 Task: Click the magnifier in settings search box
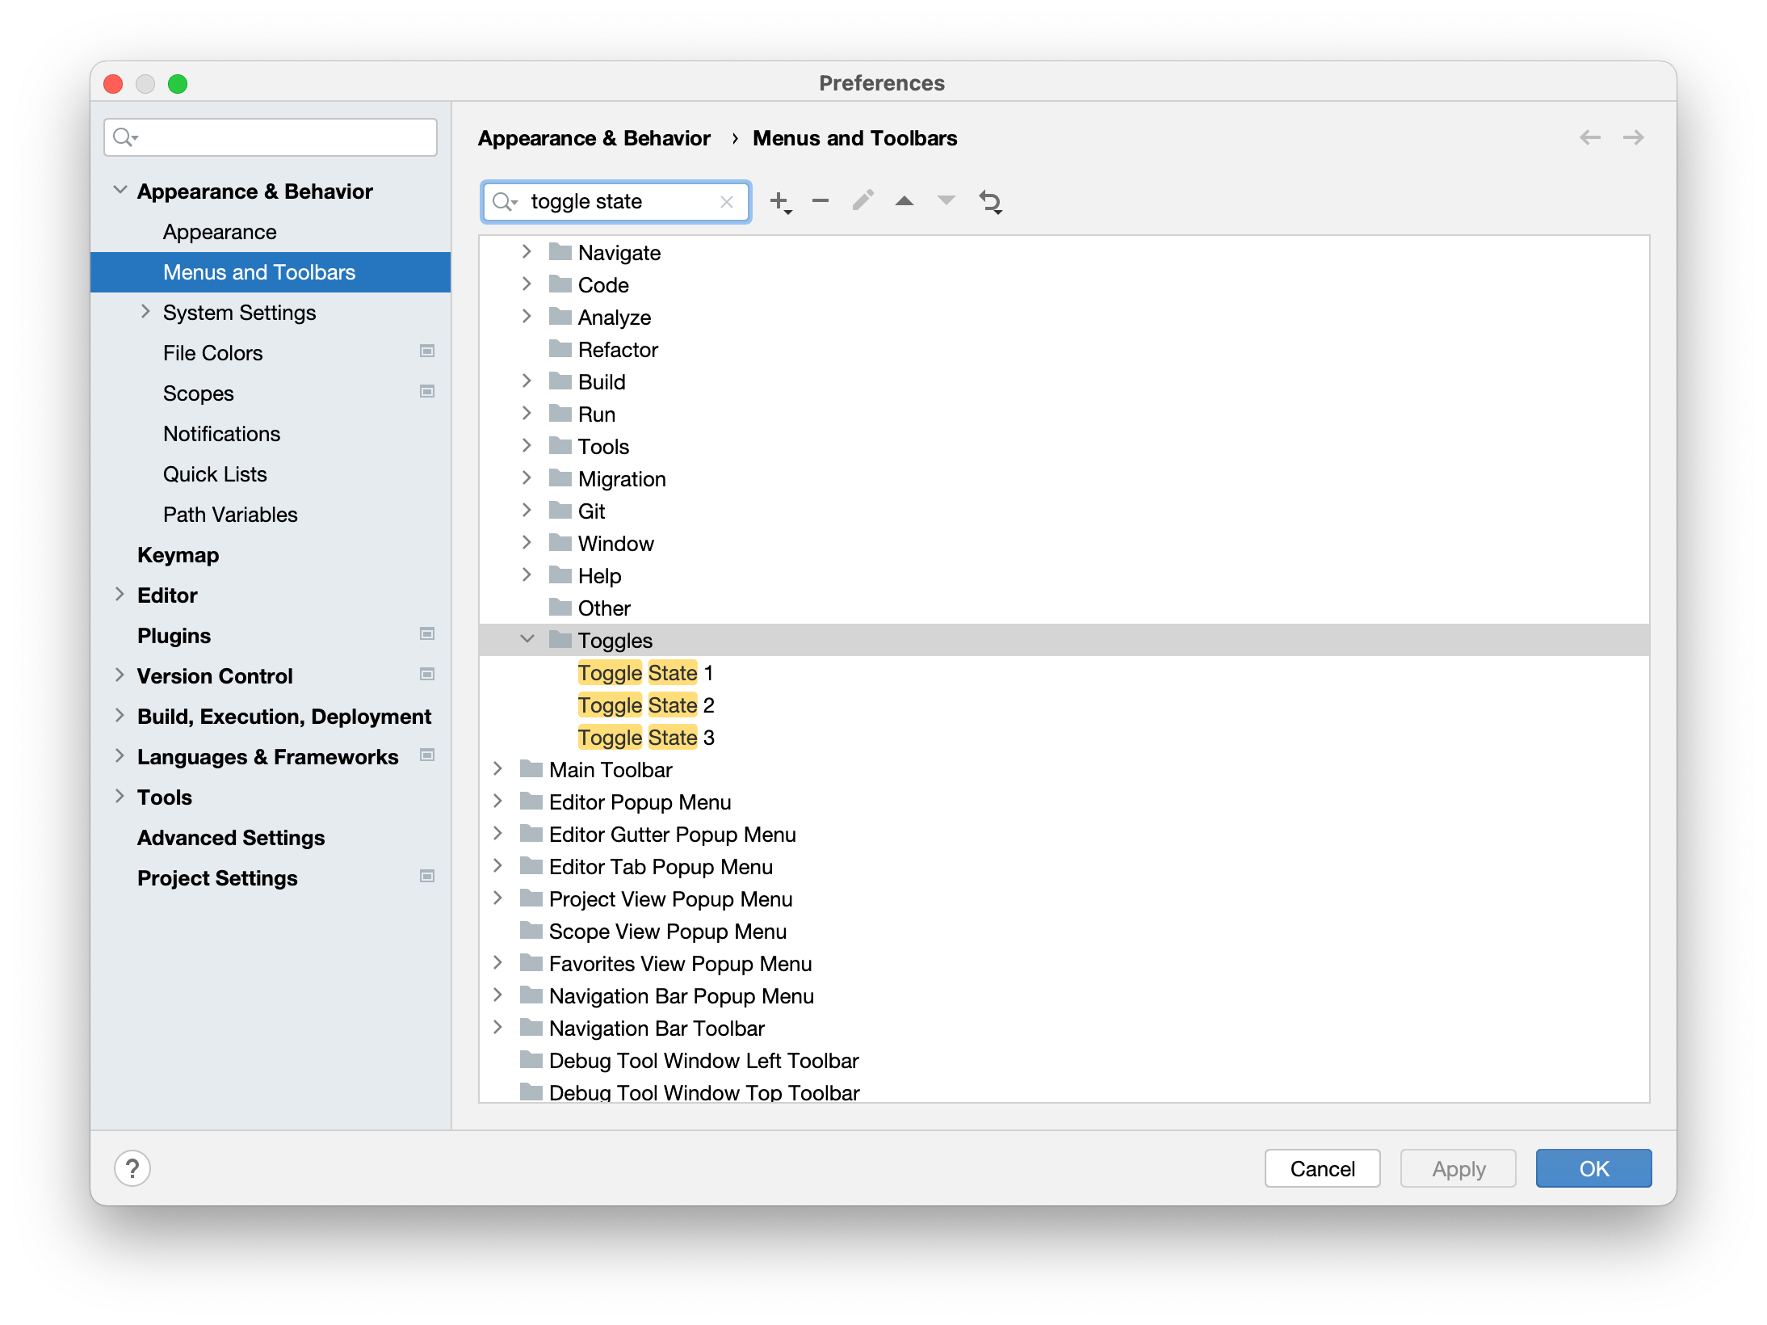coord(125,137)
